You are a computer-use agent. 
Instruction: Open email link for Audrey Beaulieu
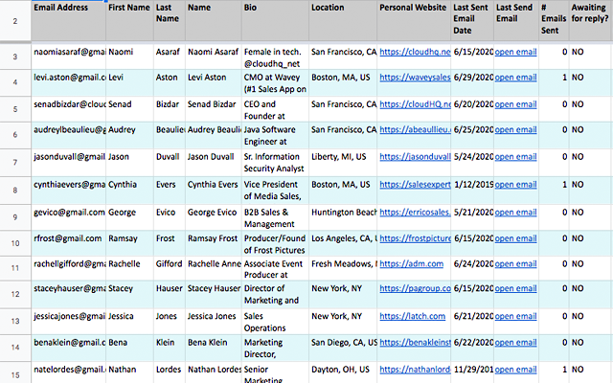[x=515, y=130]
